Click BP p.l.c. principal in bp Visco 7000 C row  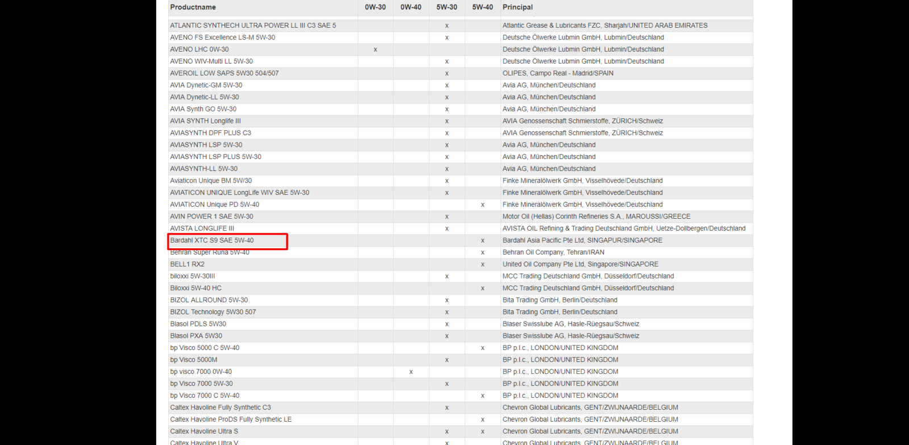tap(560, 396)
